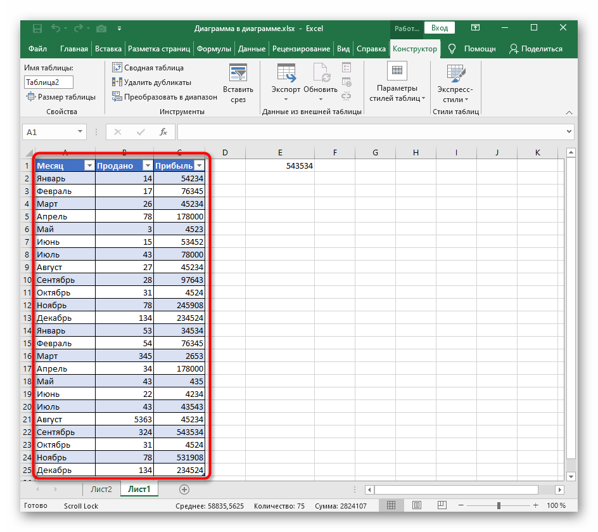Switch to Normal view in status bar
Image resolution: width=598 pixels, height=532 pixels.
coord(392,505)
